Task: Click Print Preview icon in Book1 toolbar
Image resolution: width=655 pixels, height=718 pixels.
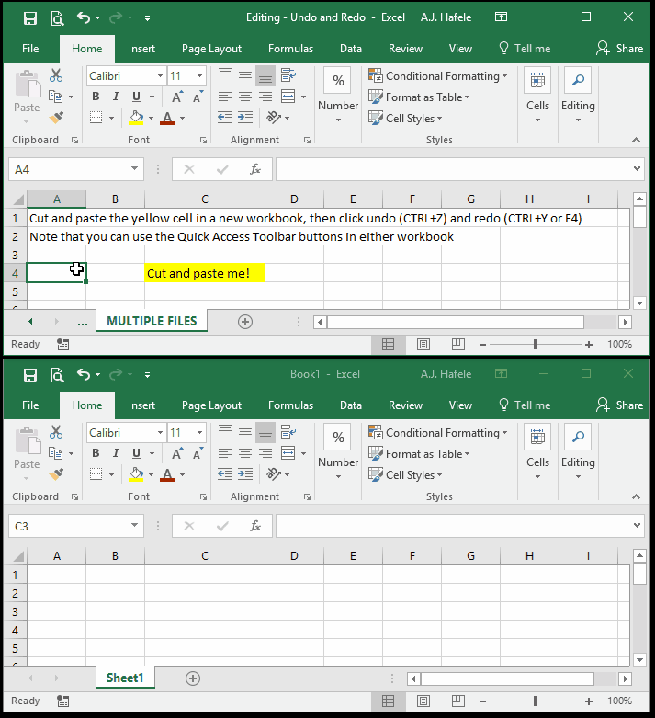Action: (x=57, y=375)
